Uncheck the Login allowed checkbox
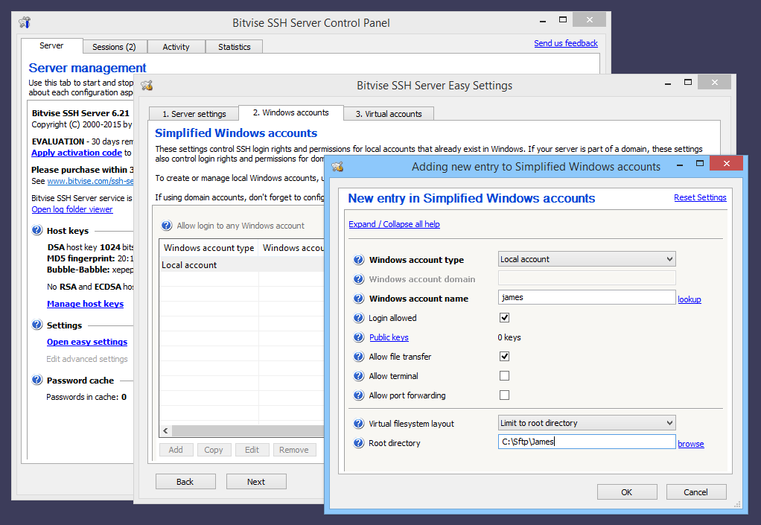The height and width of the screenshot is (525, 761). click(504, 318)
